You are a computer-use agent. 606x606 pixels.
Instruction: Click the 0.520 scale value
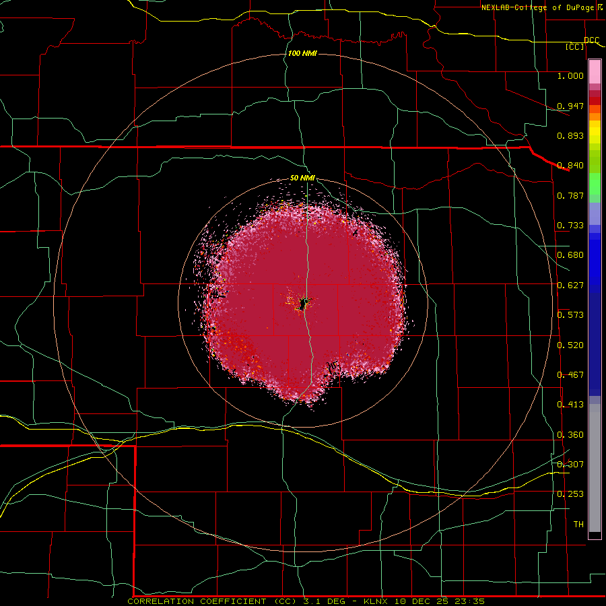coord(570,345)
